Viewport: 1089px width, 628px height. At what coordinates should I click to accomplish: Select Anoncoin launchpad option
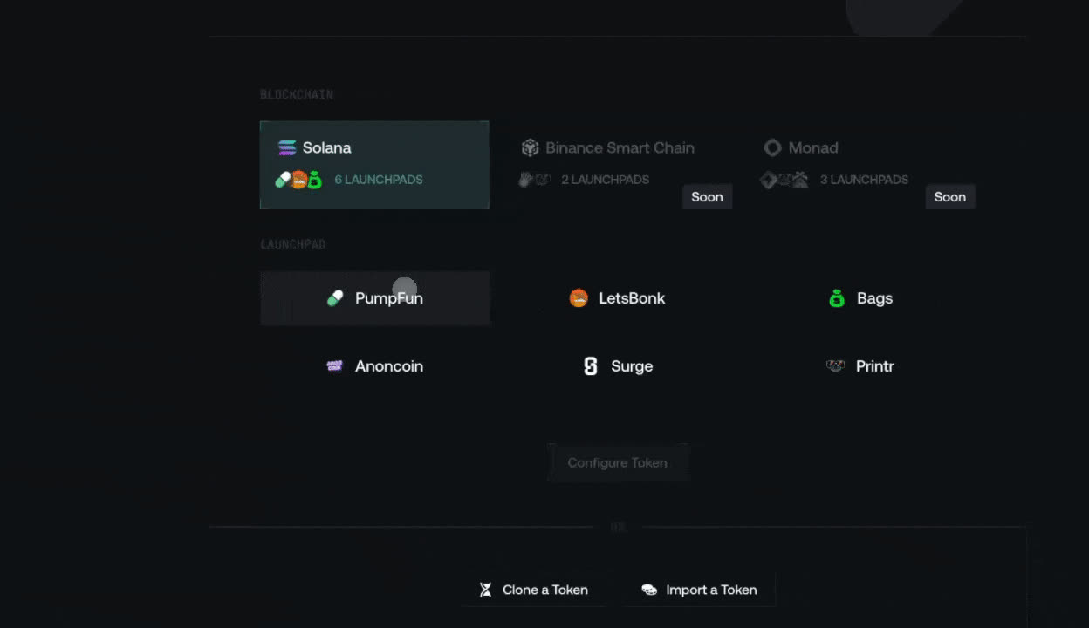374,366
